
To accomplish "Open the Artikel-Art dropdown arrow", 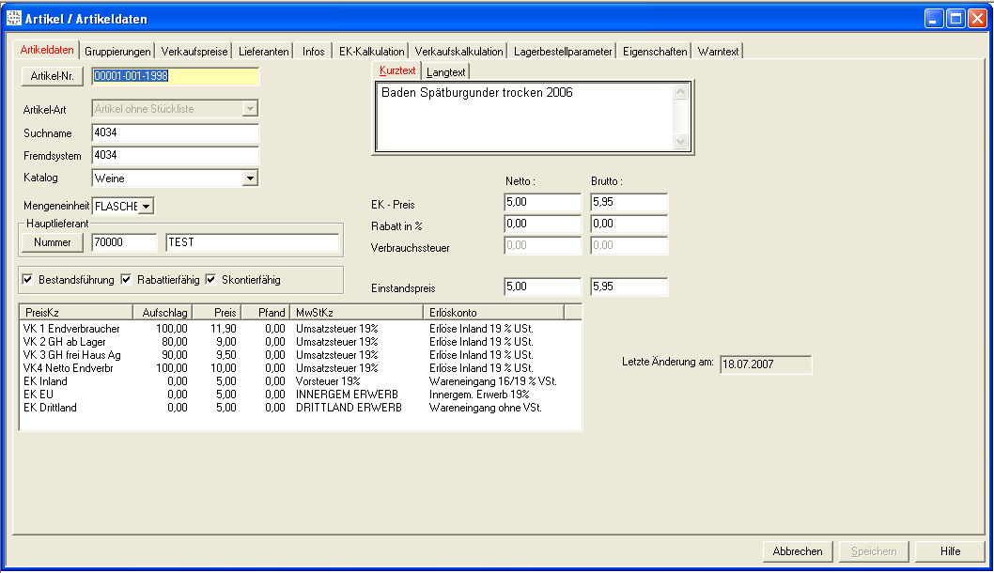I will click(x=250, y=109).
